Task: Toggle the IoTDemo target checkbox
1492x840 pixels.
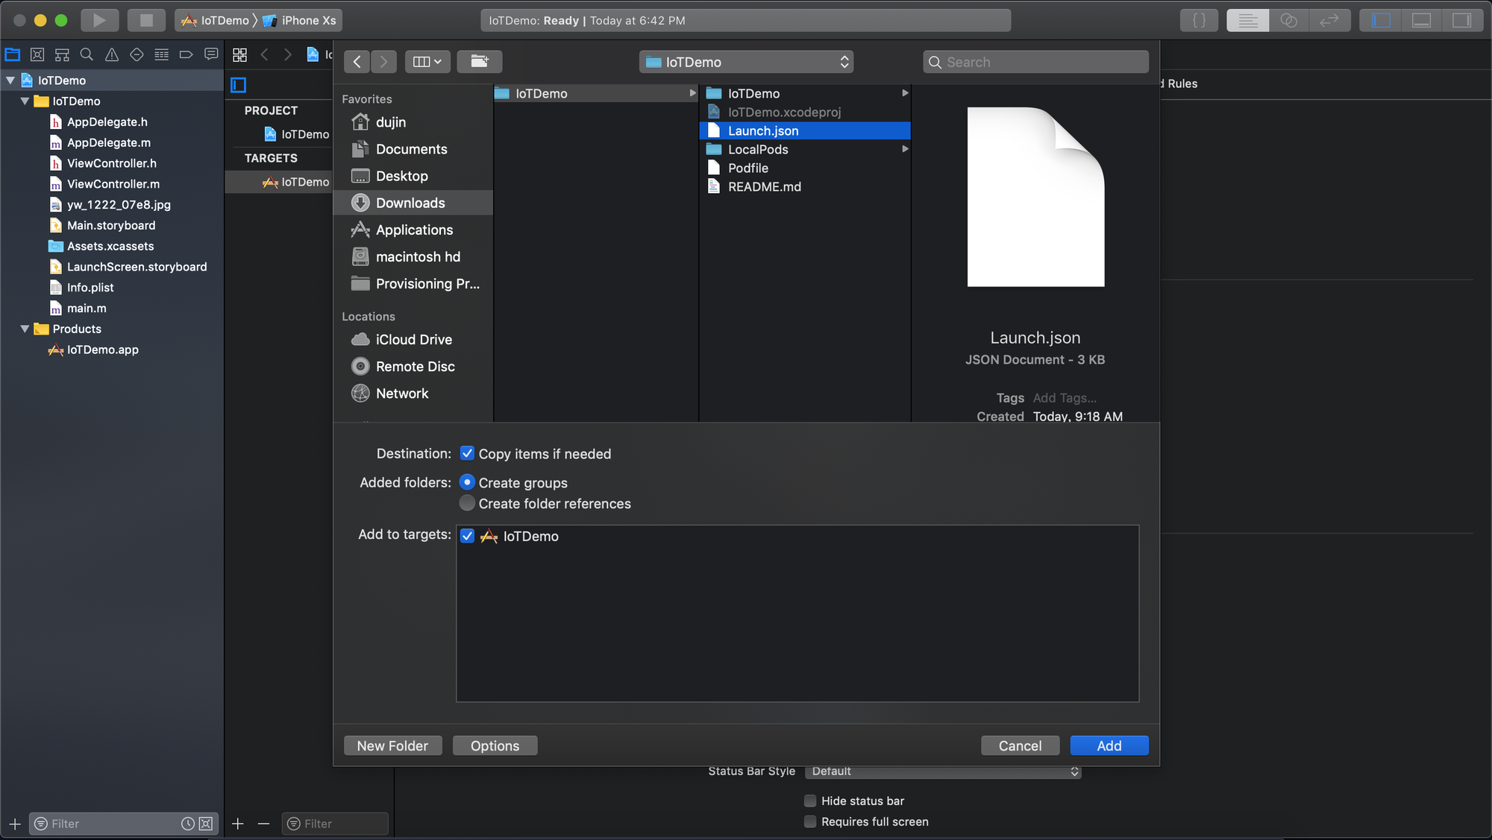Action: click(467, 536)
